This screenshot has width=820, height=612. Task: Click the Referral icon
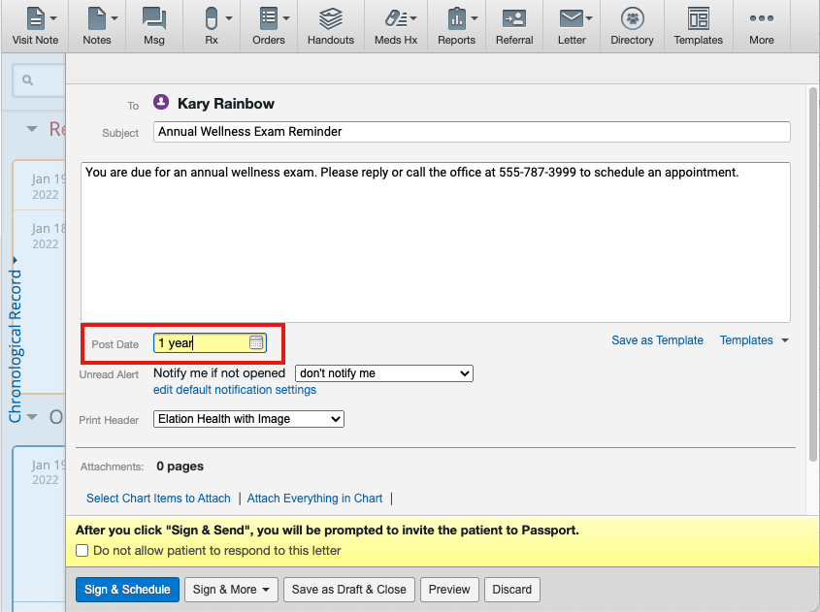[x=514, y=18]
